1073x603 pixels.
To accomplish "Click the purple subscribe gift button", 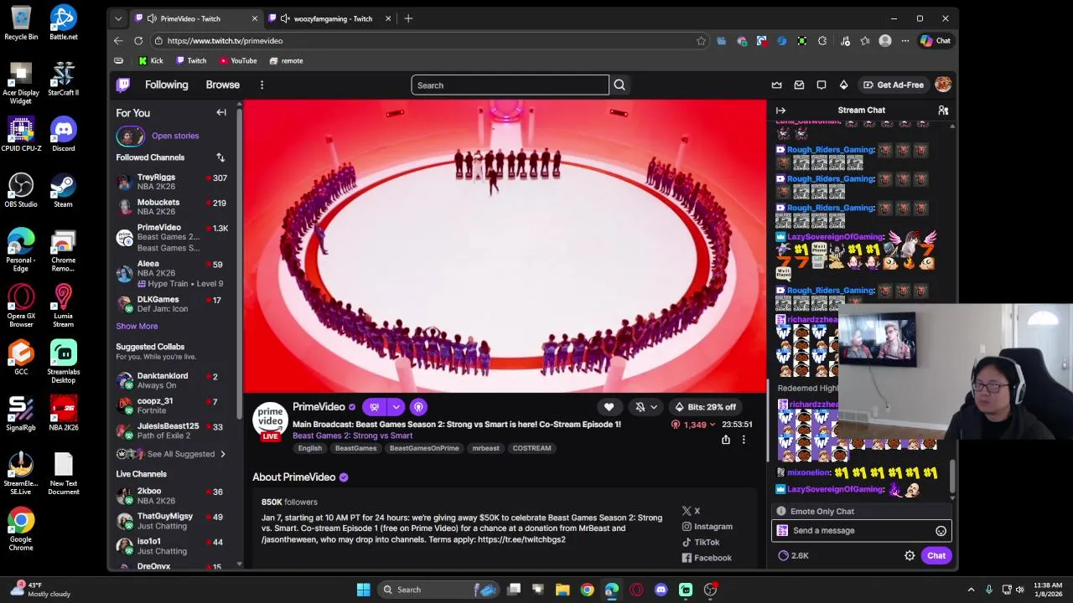I will click(374, 407).
